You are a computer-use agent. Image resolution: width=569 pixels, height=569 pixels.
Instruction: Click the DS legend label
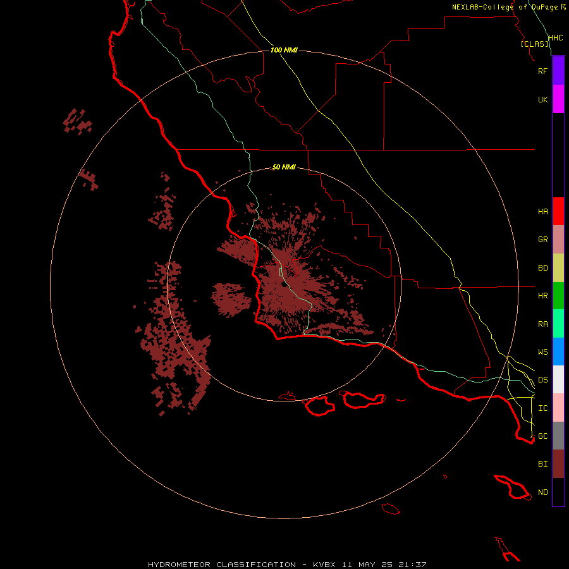tap(542, 380)
